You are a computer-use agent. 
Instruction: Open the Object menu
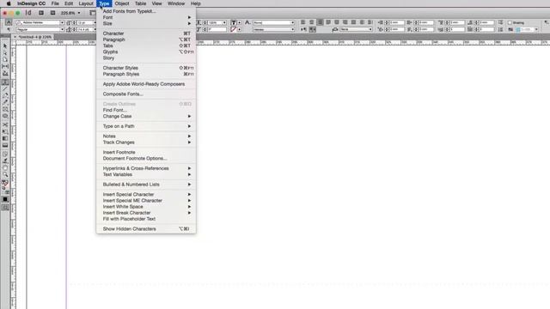[x=122, y=3]
